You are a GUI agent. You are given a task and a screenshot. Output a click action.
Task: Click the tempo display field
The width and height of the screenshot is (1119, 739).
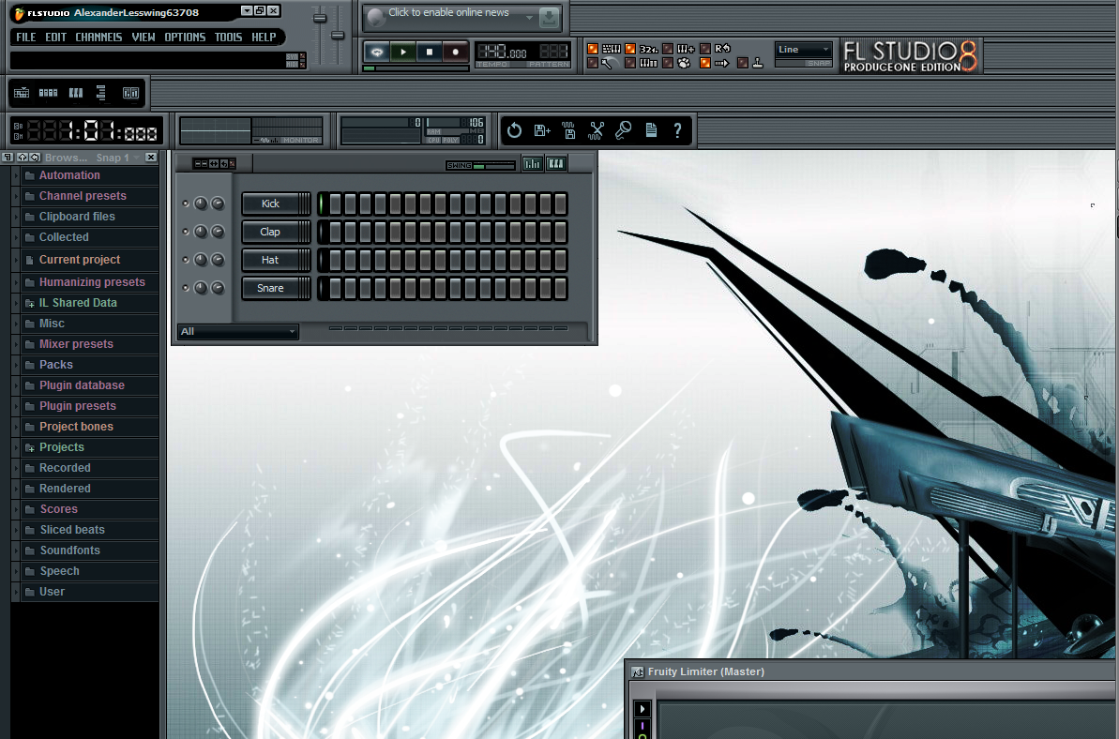(x=503, y=52)
